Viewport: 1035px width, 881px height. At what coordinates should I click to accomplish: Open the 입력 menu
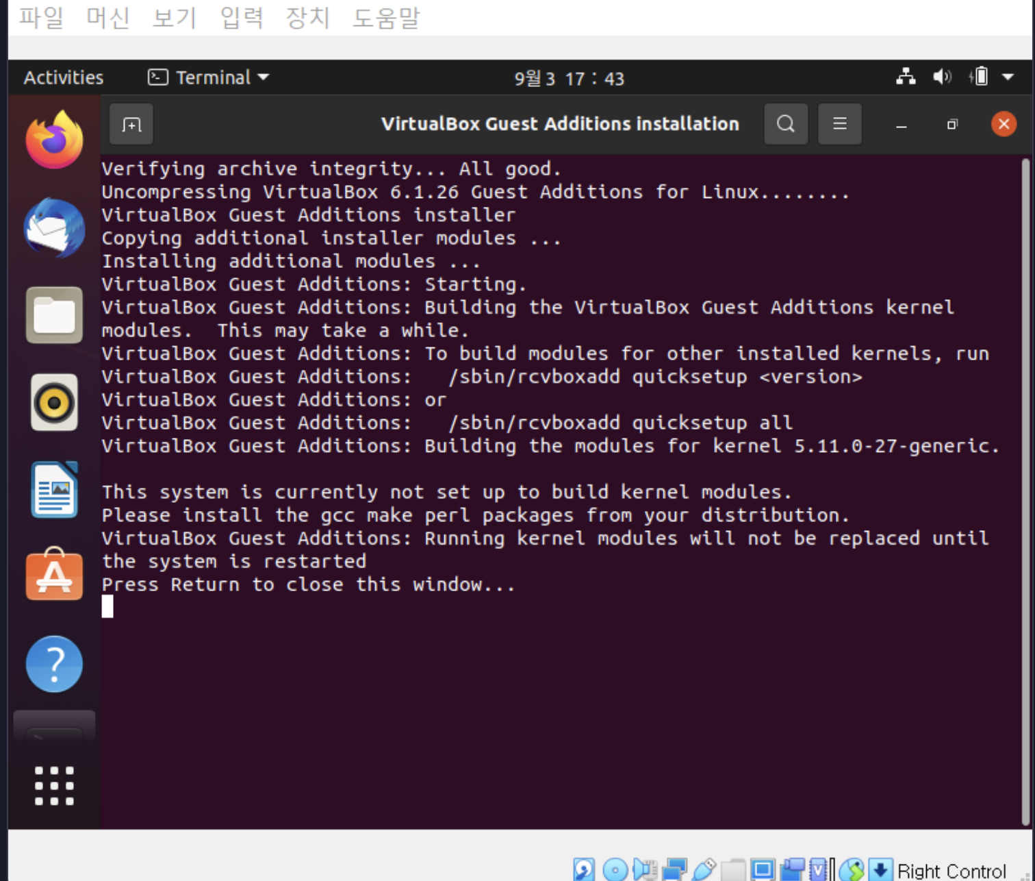[242, 17]
